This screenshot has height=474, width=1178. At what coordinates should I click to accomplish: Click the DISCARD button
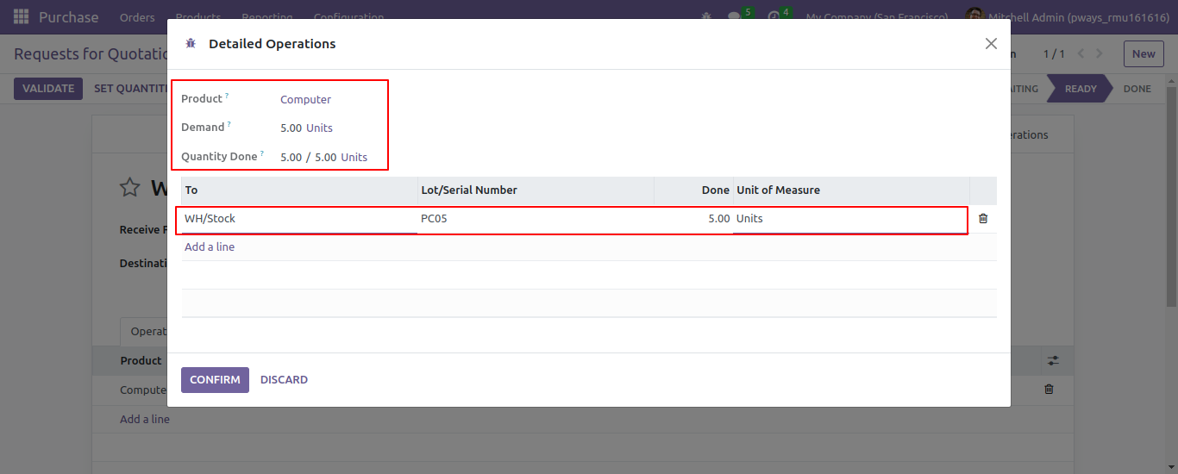[284, 380]
